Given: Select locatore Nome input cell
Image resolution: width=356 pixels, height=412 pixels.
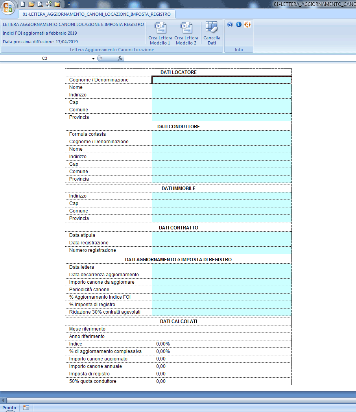Looking at the screenshot, I should (222, 87).
